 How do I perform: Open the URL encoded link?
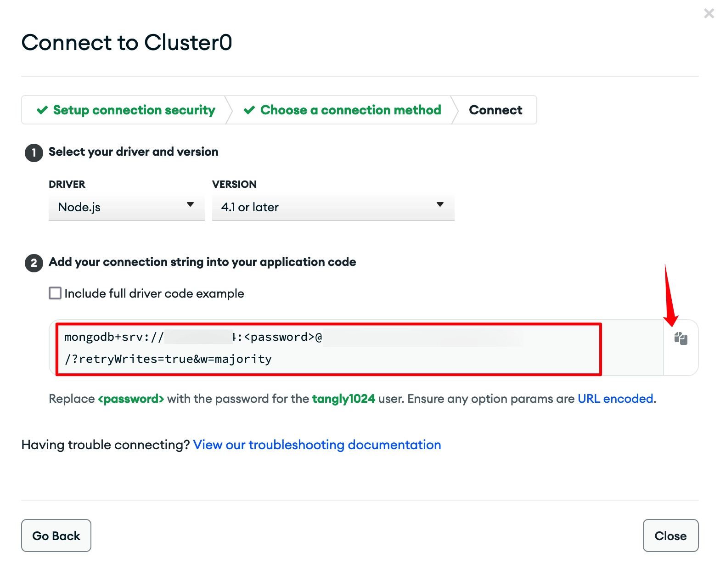[615, 399]
